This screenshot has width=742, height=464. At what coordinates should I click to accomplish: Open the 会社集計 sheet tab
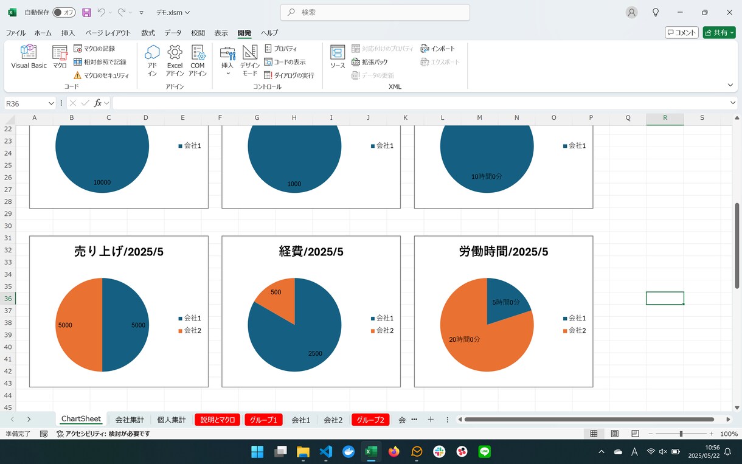[x=130, y=420]
